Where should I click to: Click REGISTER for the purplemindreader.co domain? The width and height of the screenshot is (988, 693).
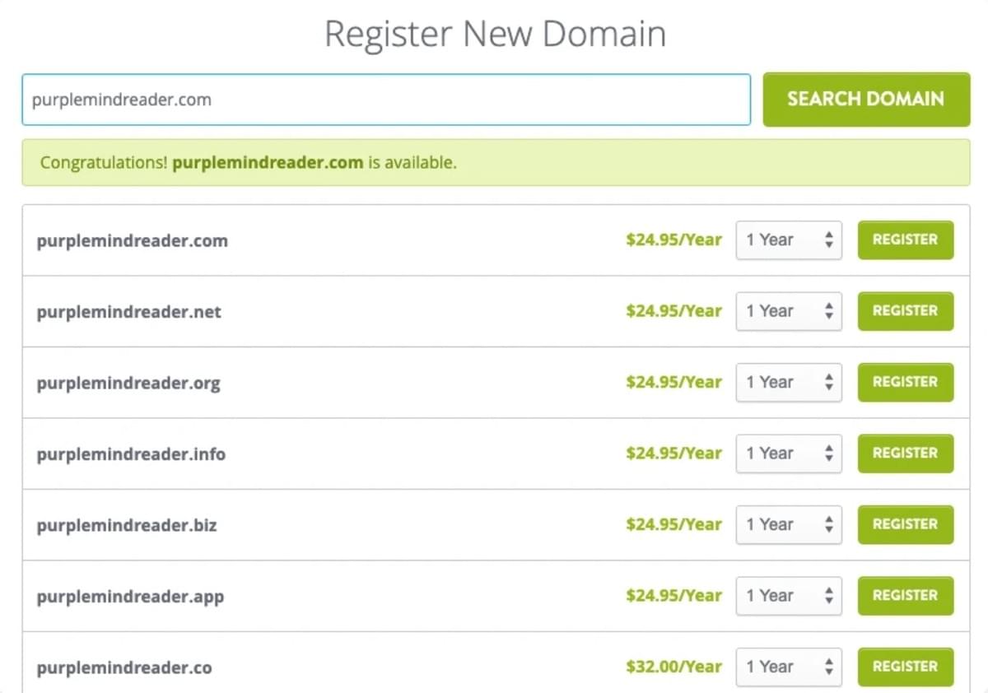point(905,667)
